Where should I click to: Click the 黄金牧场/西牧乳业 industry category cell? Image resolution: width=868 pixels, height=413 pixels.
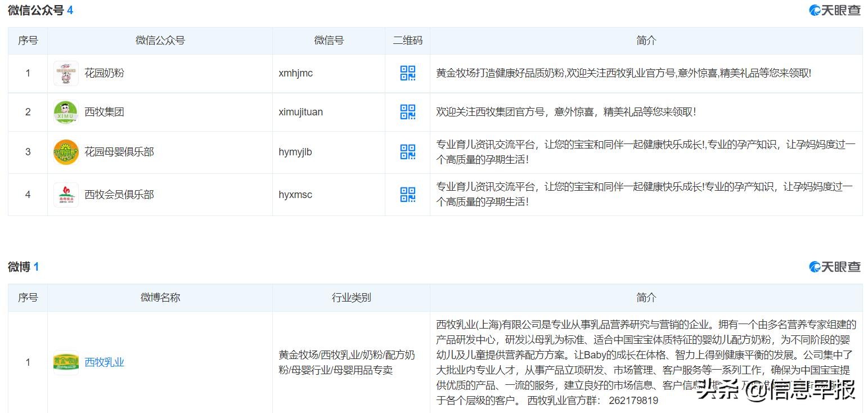coord(347,362)
